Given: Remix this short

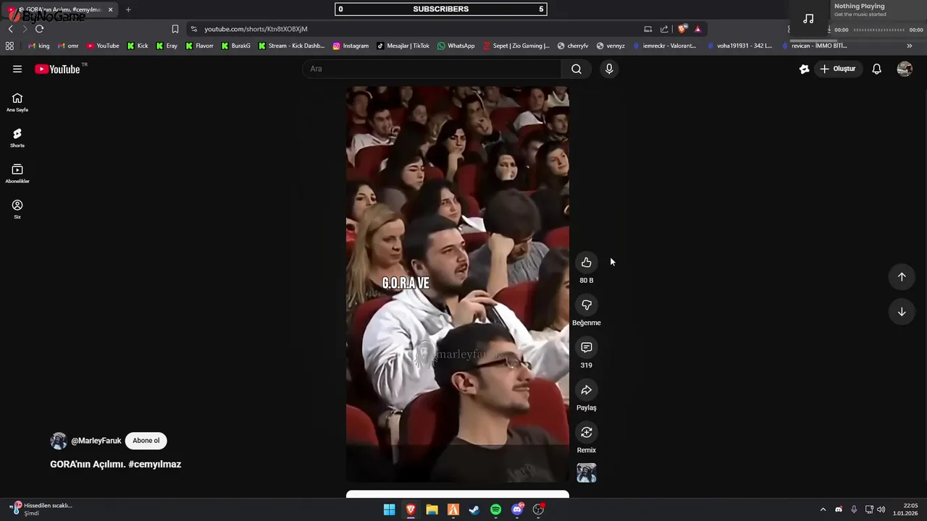Looking at the screenshot, I should [587, 433].
